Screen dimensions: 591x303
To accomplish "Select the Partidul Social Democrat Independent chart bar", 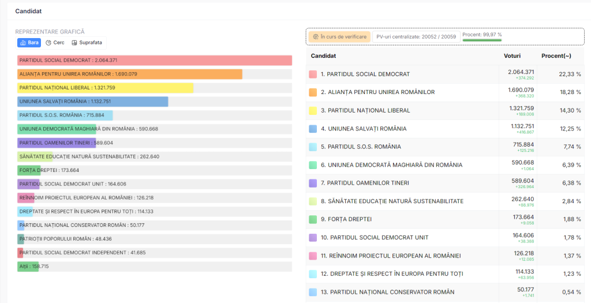I will click(x=20, y=253).
